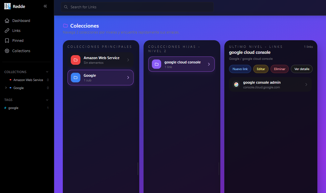Open Pinned via the bookmark icon

click(7, 41)
